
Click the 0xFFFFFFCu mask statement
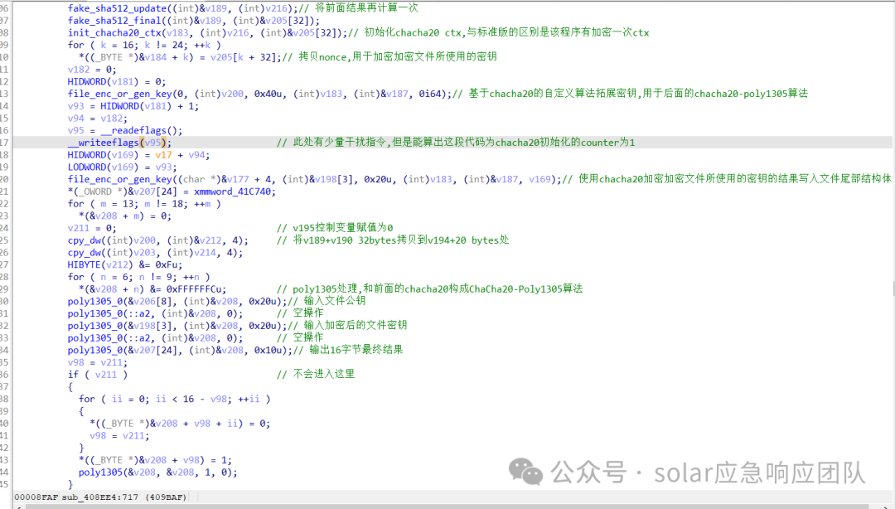[x=152, y=289]
